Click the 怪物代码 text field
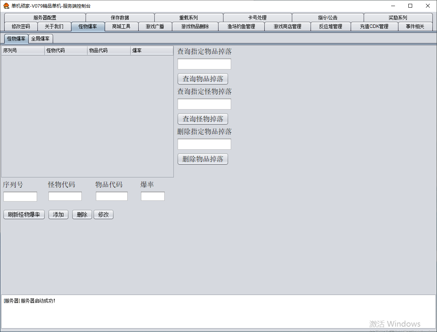Image resolution: width=437 pixels, height=332 pixels. click(65, 196)
